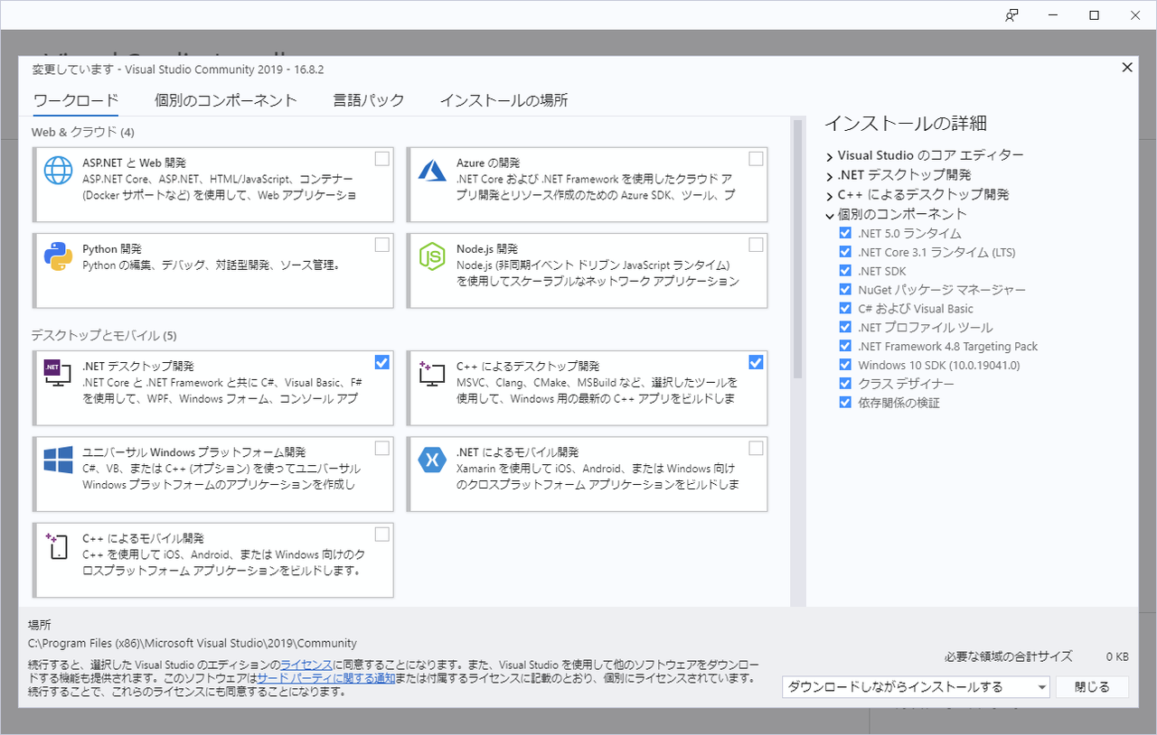Click the インストールの詳細 heading

coord(905,124)
